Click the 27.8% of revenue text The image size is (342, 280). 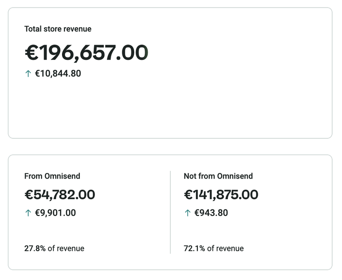54,248
